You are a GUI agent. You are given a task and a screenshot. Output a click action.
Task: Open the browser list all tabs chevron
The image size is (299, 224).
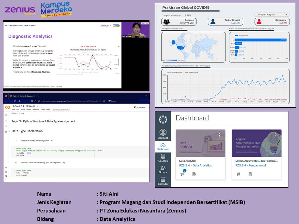point(146,96)
